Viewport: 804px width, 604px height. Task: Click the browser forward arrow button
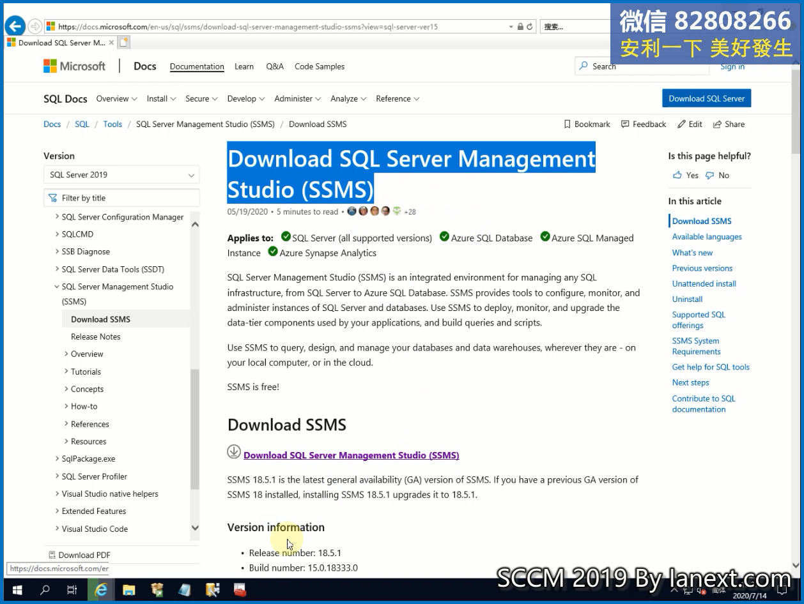[35, 26]
